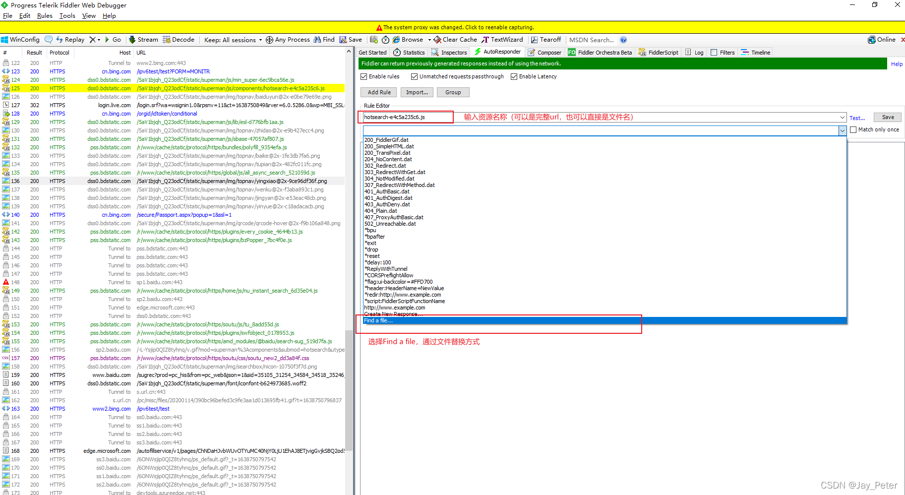Click the comment speech bubble icon
This screenshot has height=495, width=905.
click(x=48, y=40)
